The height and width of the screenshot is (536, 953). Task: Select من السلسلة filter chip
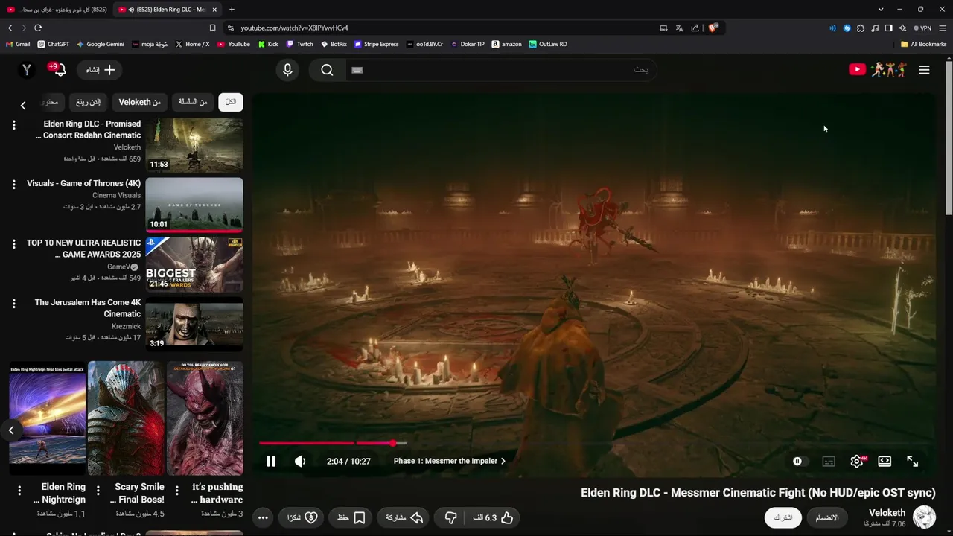(193, 102)
